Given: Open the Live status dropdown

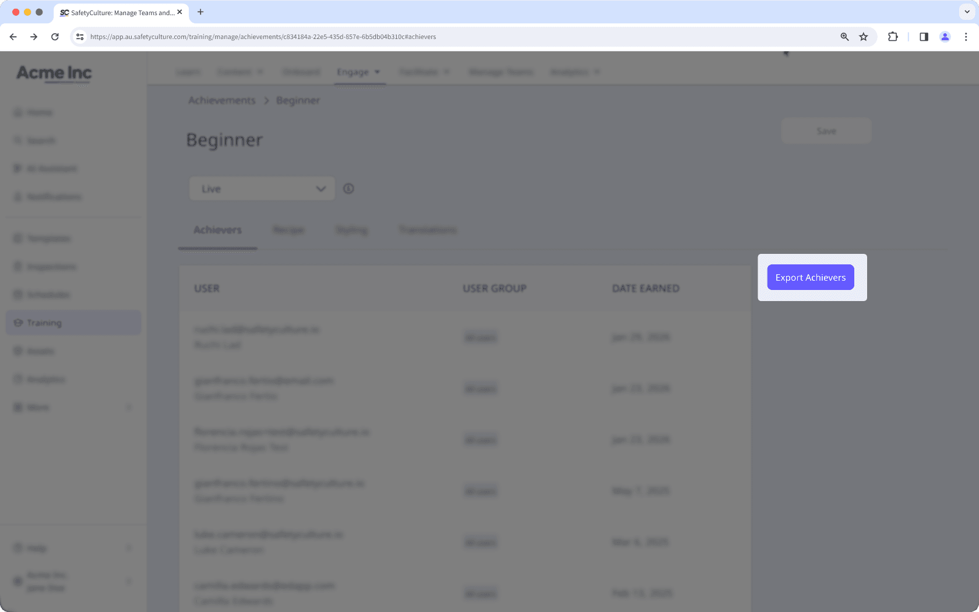Looking at the screenshot, I should (262, 188).
